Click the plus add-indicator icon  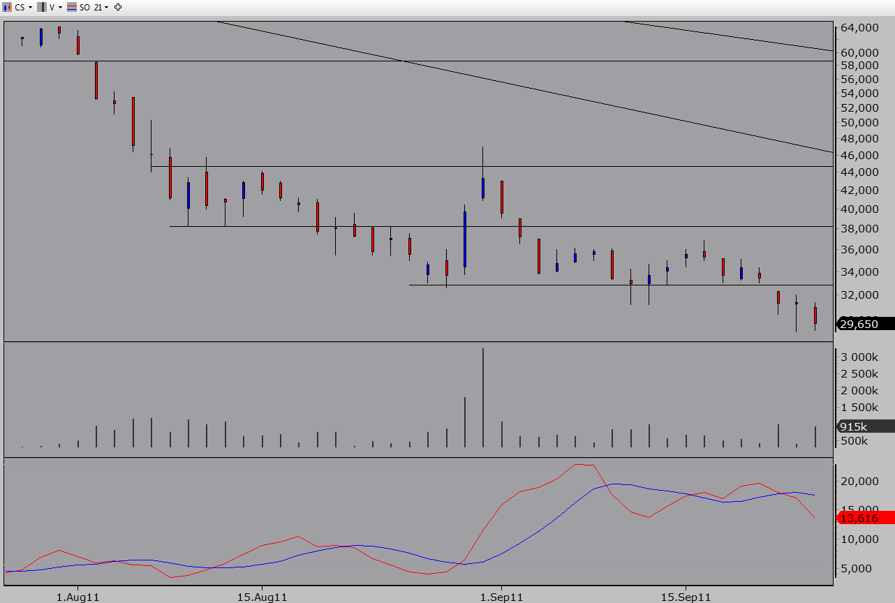tap(117, 7)
